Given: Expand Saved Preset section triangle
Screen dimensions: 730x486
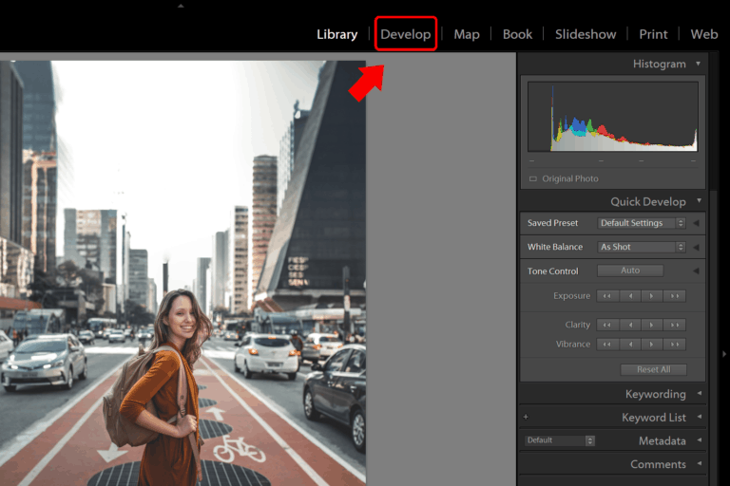Looking at the screenshot, I should [696, 223].
